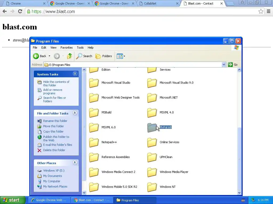Expand the Address bar dropdown

(224, 65)
